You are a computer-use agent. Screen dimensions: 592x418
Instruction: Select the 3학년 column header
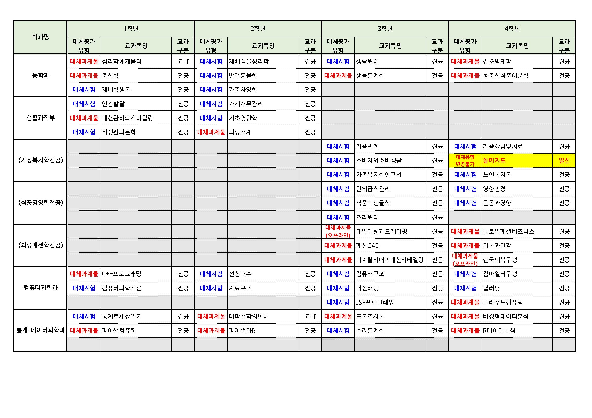pos(385,29)
